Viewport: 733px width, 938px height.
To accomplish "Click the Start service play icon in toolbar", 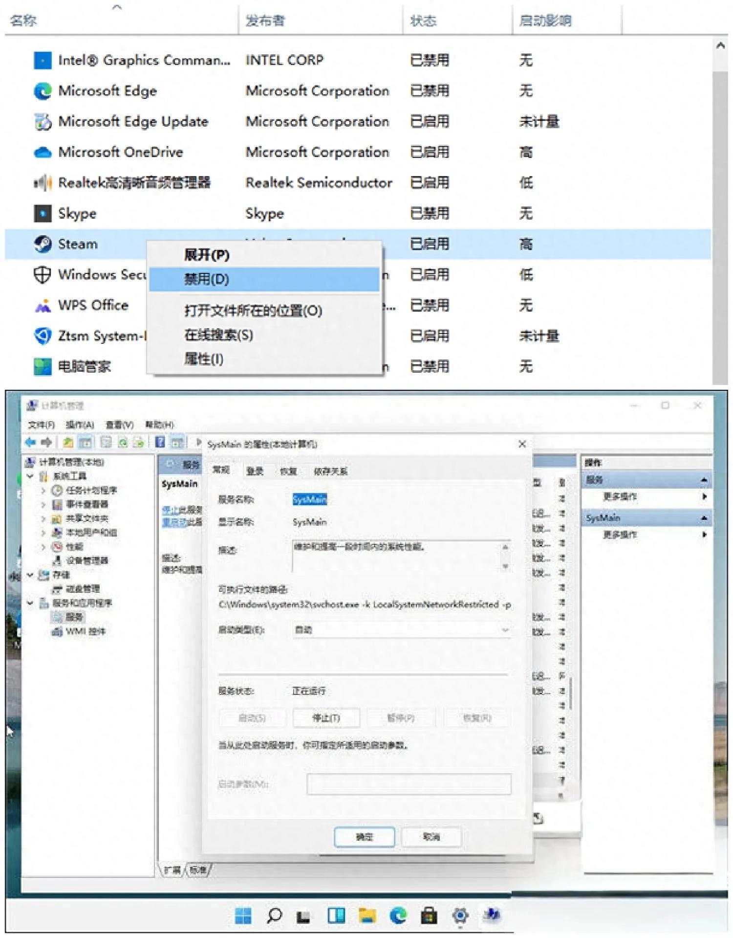I will pos(198,442).
